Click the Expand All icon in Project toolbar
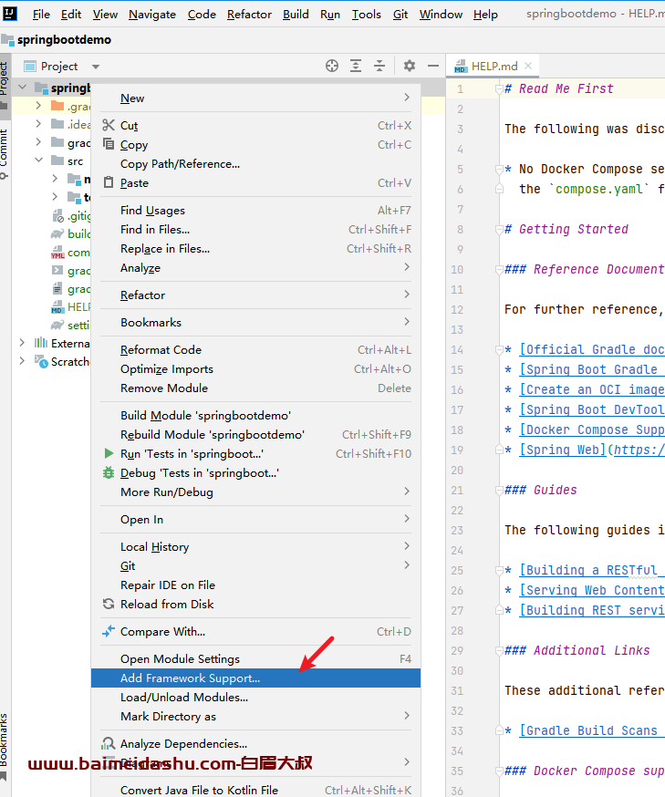This screenshot has height=797, width=665. coord(356,66)
